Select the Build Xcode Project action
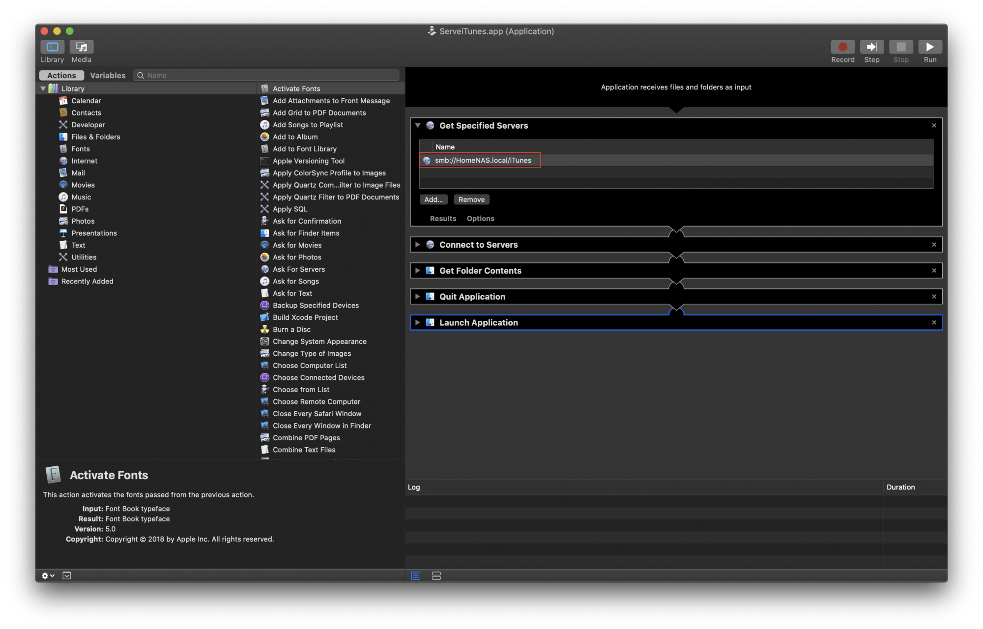The height and width of the screenshot is (629, 983). pos(305,317)
